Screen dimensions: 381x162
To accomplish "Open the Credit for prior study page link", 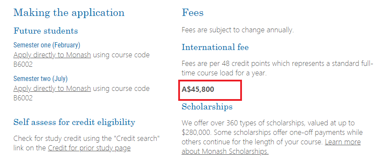I will [89, 148].
